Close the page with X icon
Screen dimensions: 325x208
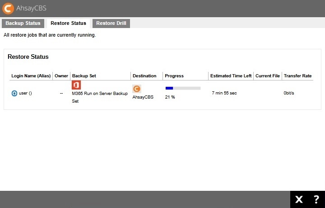point(299,199)
